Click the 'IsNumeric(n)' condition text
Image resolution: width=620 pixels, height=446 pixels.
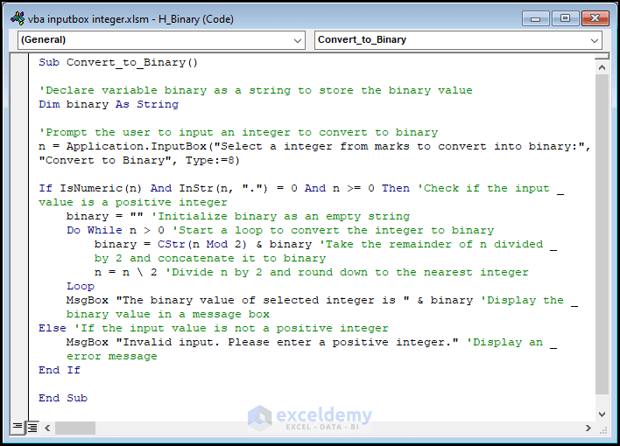click(101, 188)
